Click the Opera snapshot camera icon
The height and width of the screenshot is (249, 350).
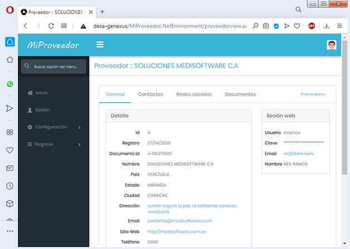coord(266,26)
